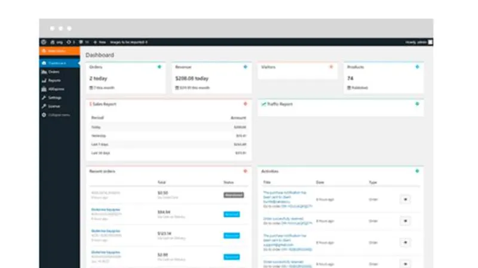Image resolution: width=478 pixels, height=268 pixels.
Task: Click the updates icon in admin bar
Action: tap(69, 42)
